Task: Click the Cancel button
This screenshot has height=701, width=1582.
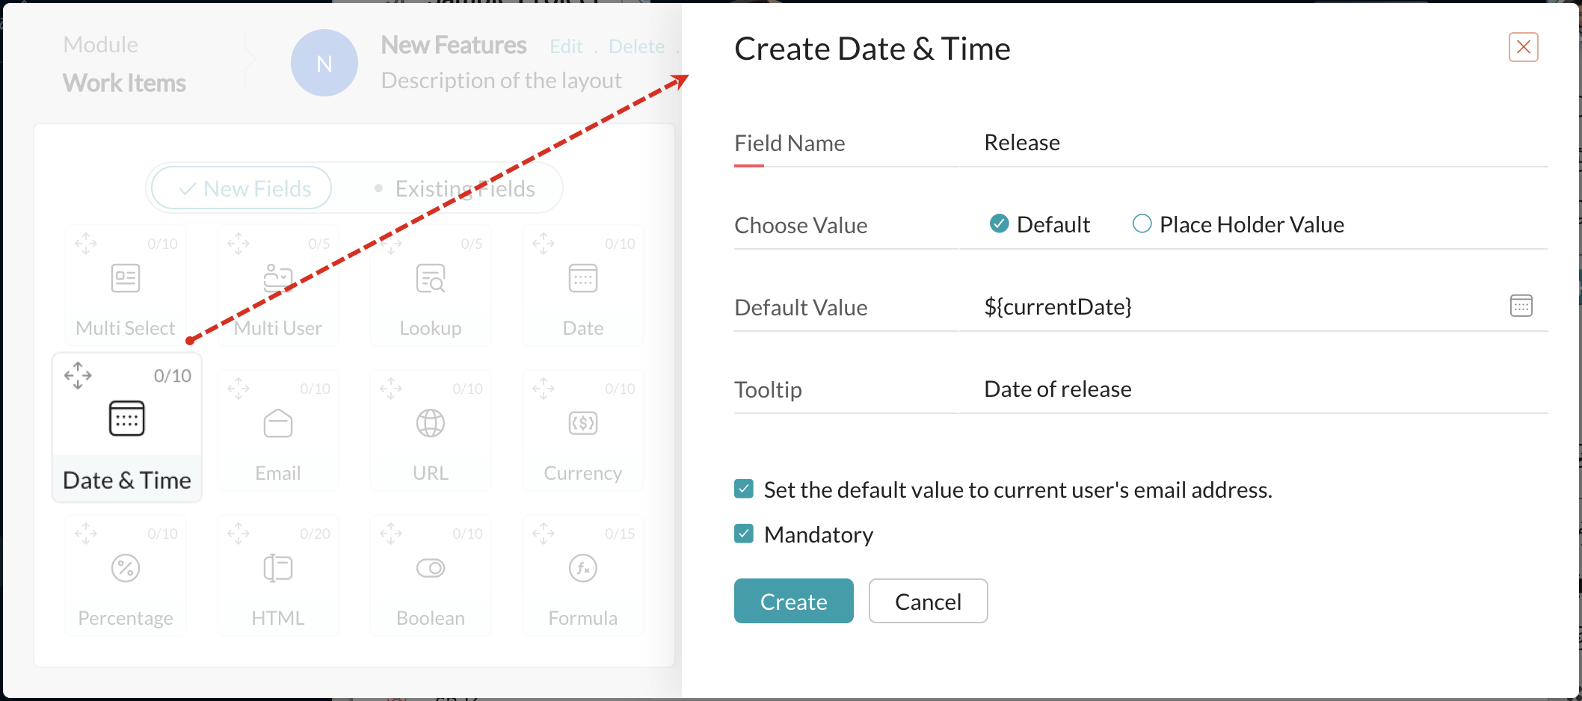Action: pyautogui.click(x=929, y=601)
